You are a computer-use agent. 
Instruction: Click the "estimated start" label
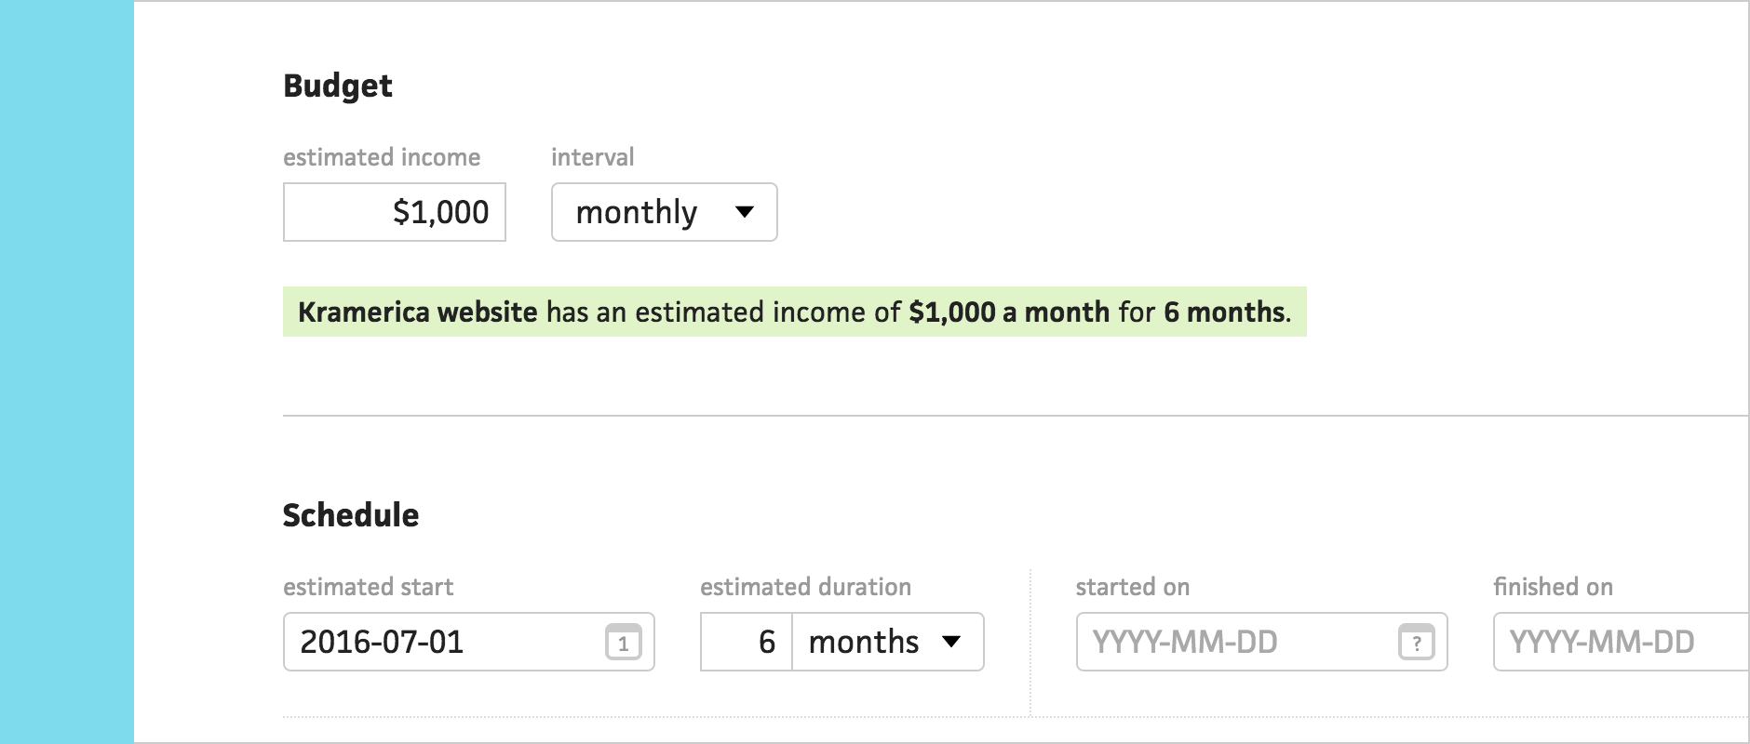(368, 587)
